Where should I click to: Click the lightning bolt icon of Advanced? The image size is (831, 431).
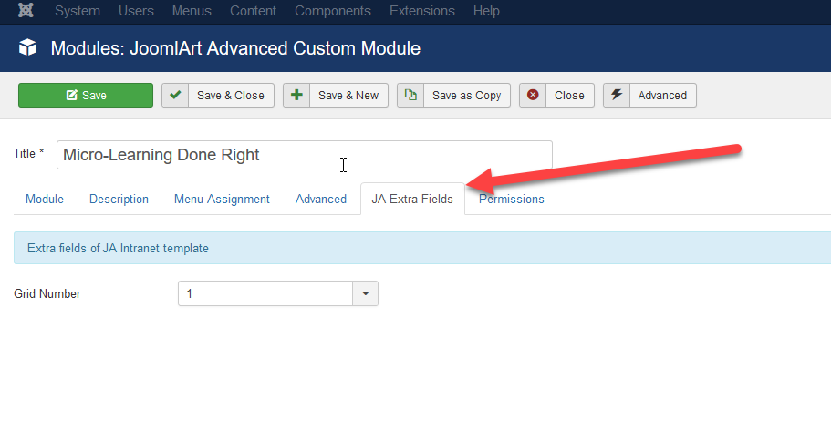tap(617, 96)
